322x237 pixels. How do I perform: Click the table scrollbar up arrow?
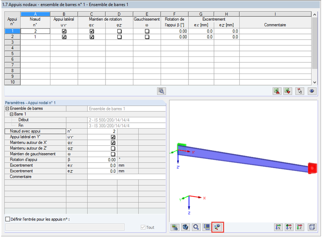click(314, 14)
